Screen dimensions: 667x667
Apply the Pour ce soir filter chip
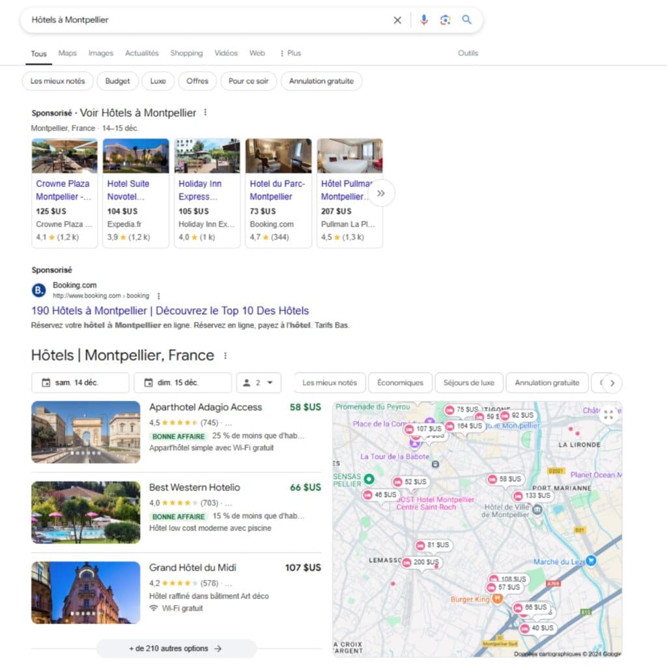click(248, 81)
